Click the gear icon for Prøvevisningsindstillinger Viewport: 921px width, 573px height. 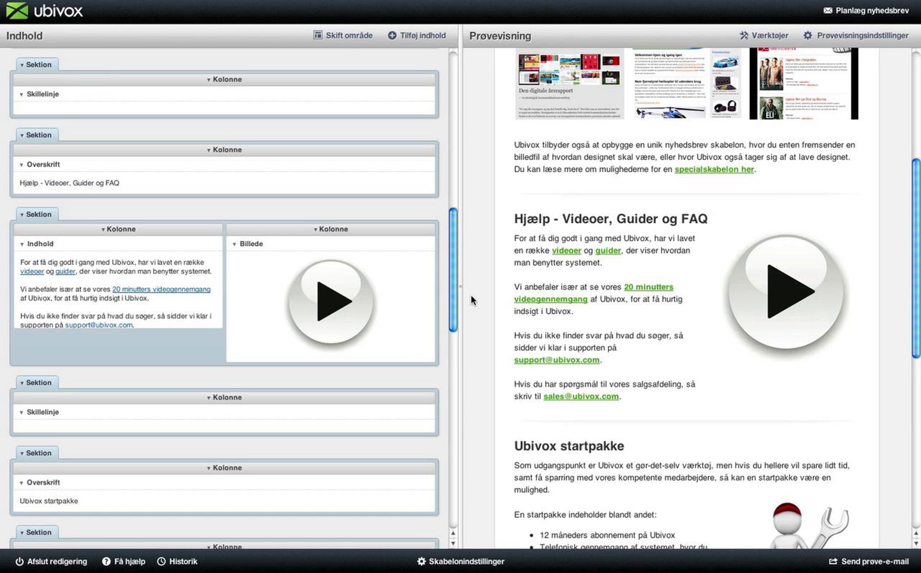[x=807, y=36]
